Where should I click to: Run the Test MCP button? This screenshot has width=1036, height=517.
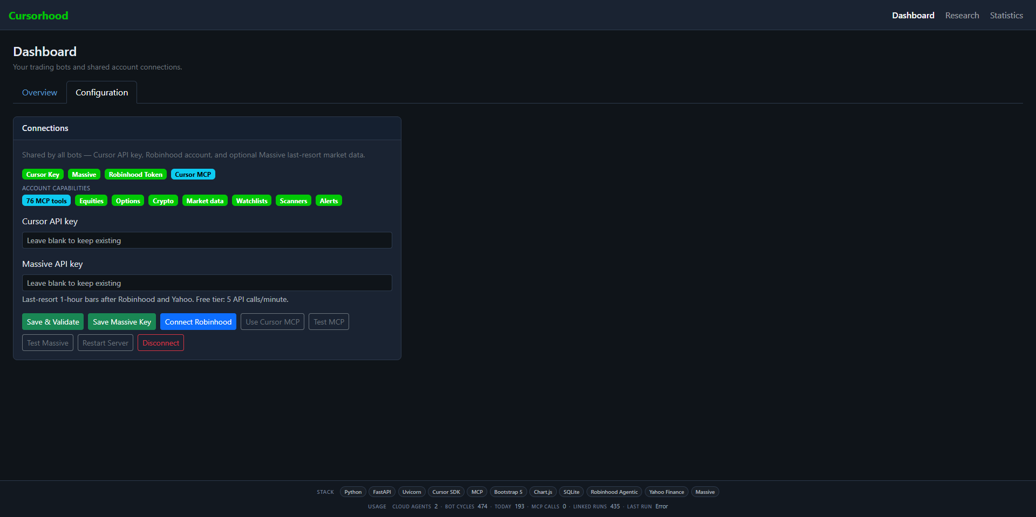(329, 322)
